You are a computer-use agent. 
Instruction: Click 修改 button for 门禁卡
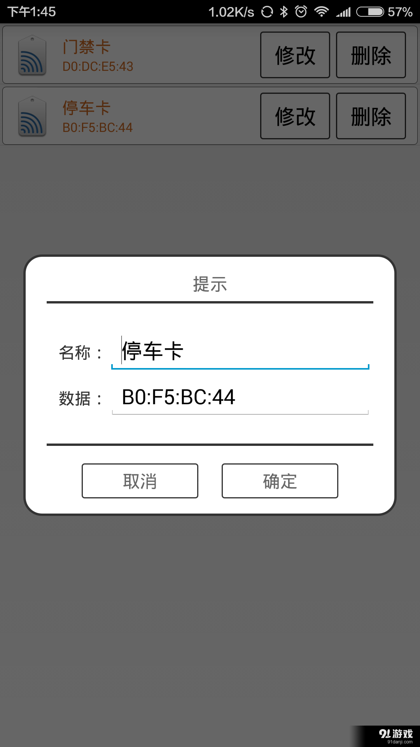click(x=295, y=55)
